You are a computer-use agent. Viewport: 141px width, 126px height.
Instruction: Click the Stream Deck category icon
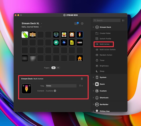[x=97, y=27]
